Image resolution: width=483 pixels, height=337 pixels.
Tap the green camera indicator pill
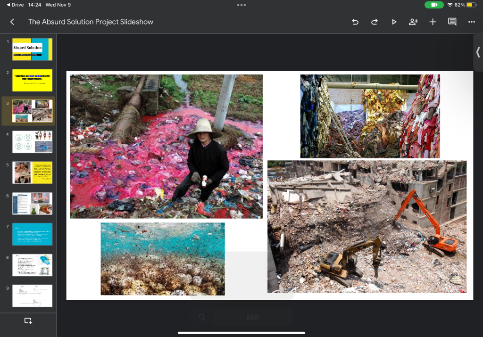[434, 5]
